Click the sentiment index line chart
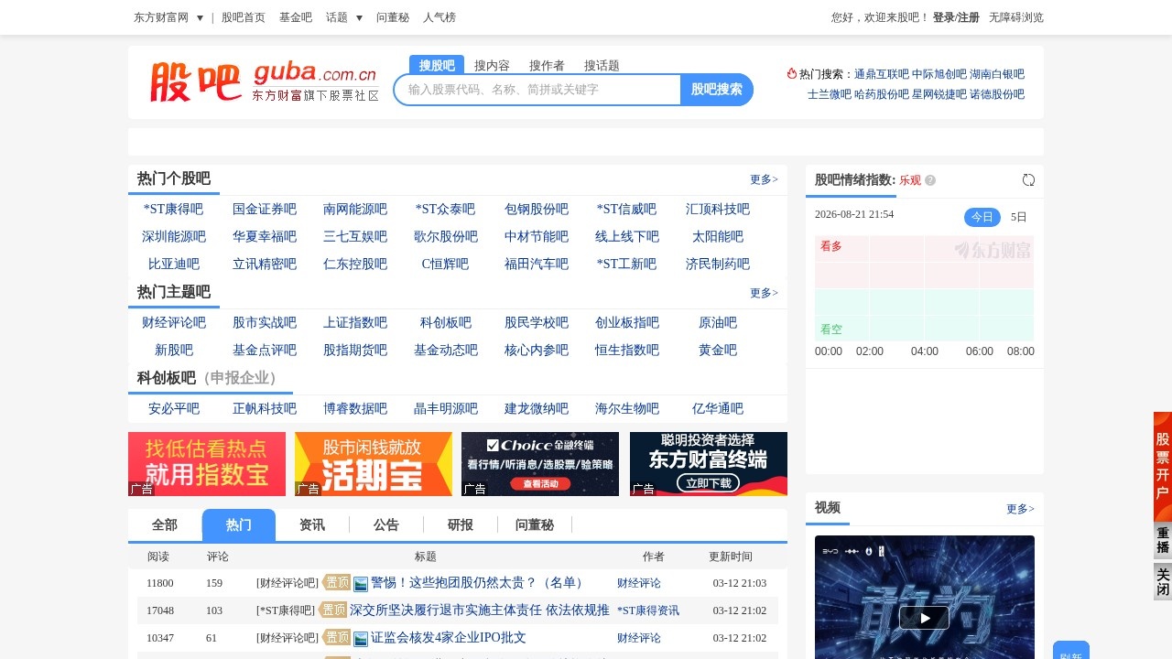 924,288
